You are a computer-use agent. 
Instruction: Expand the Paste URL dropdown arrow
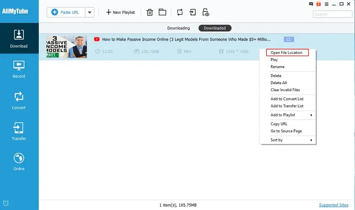coord(90,12)
